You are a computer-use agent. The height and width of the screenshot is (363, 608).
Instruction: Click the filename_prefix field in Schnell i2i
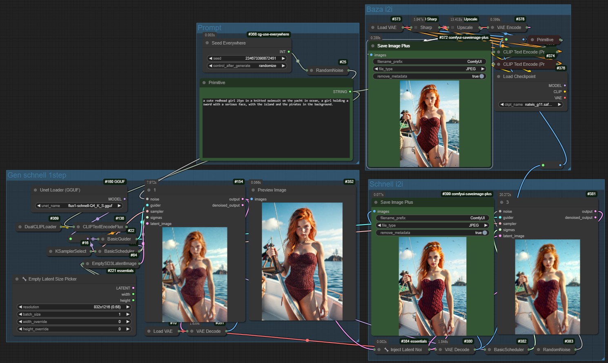(x=432, y=218)
